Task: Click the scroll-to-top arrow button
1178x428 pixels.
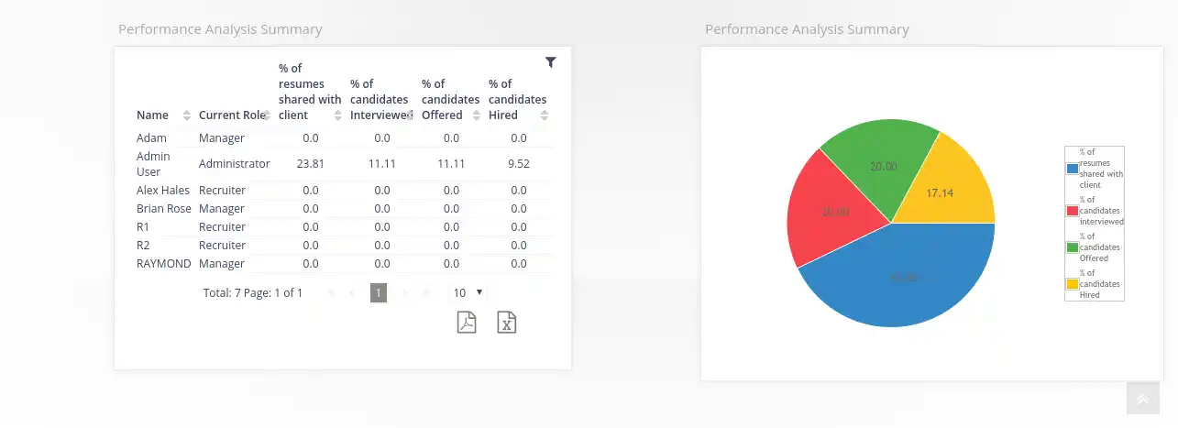Action: [x=1142, y=400]
